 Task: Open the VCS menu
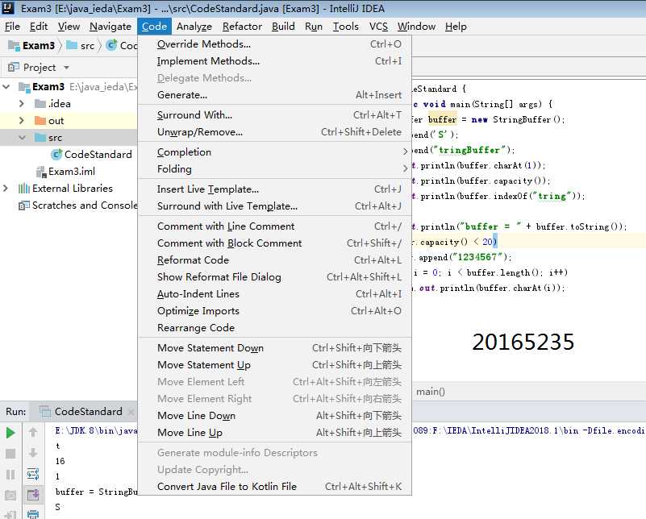coord(378,27)
